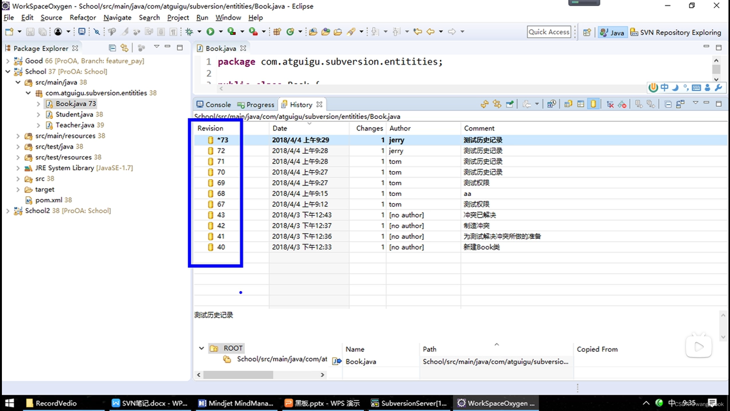Expand JRE System Library node
This screenshot has height=411, width=730.
tap(18, 168)
